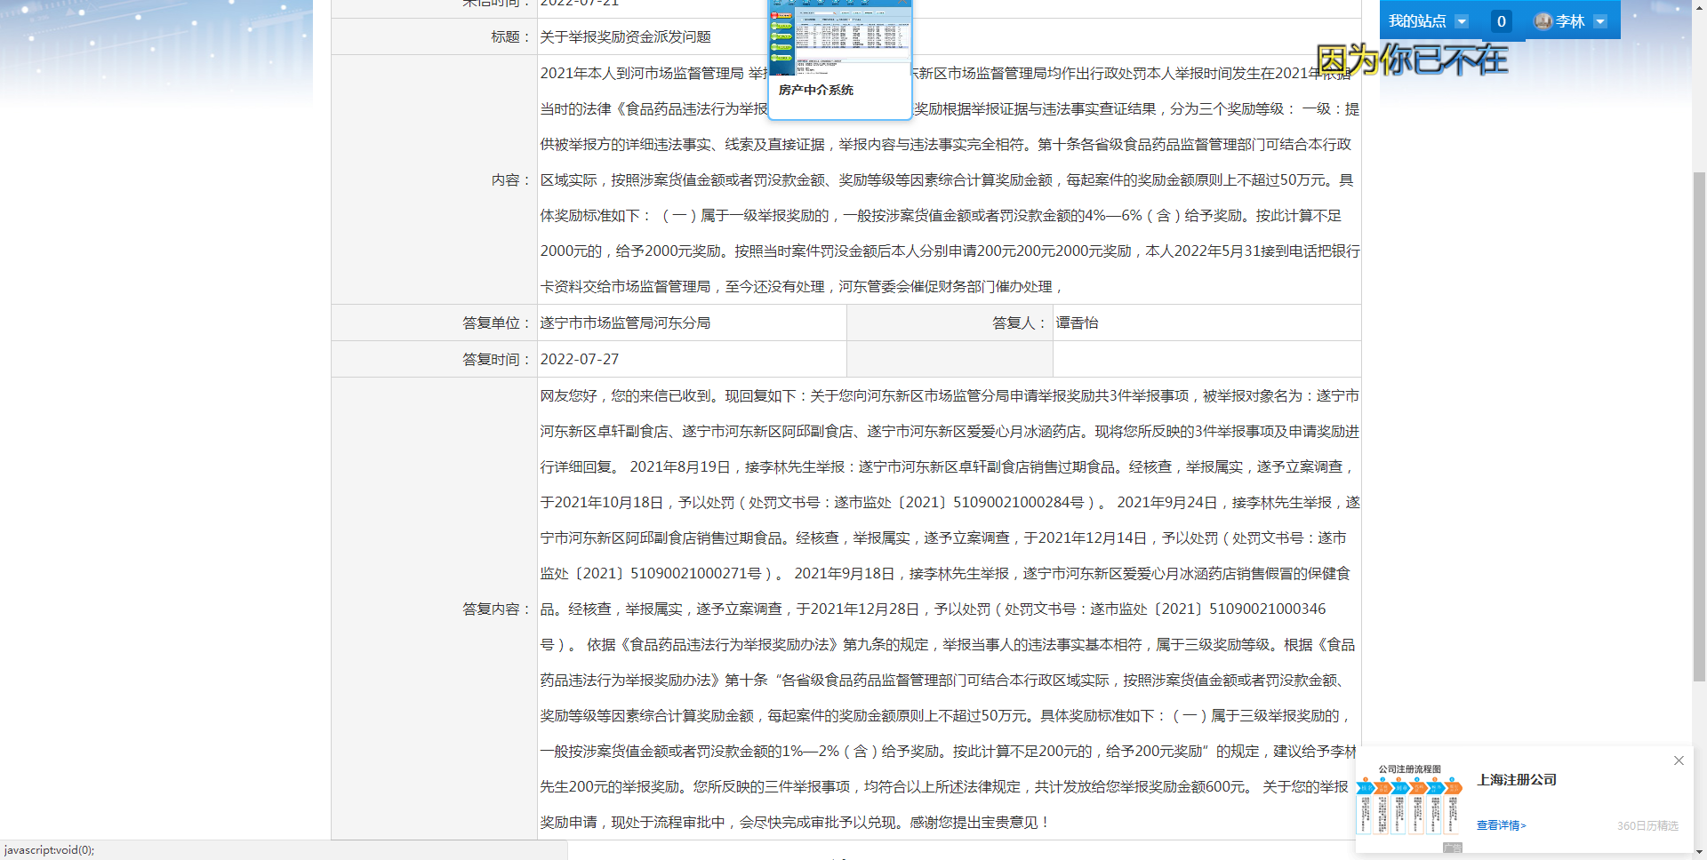This screenshot has width=1707, height=860.
Task: Open the 查看详情 link in the ad
Action: [x=1501, y=825]
